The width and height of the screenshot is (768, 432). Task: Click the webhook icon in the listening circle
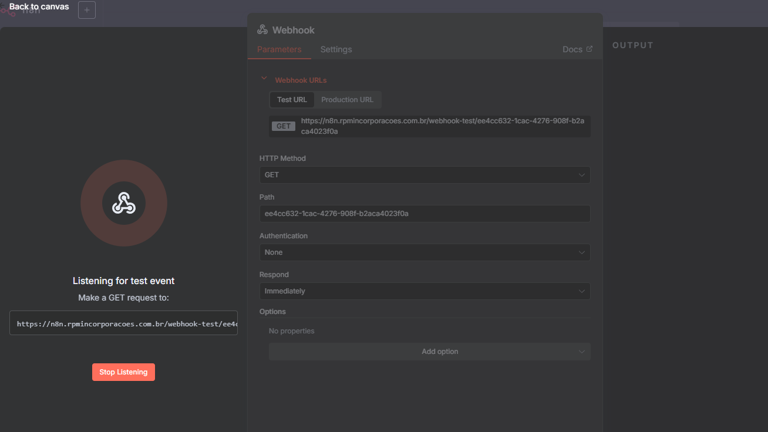124,204
